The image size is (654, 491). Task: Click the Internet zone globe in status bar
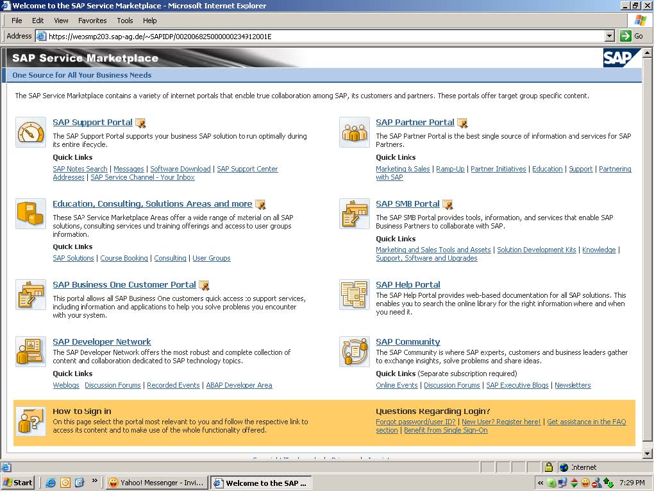564,467
